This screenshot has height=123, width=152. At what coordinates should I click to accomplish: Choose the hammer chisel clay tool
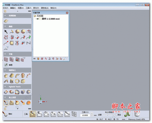6,81
